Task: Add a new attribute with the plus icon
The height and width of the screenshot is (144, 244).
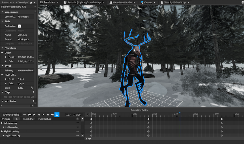Action: tap(33, 101)
